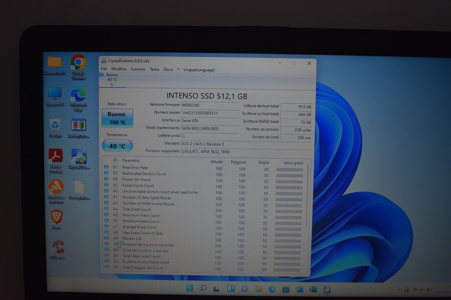The image size is (451, 300).
Task: Click the Numero seriale field
Action: pos(210,113)
